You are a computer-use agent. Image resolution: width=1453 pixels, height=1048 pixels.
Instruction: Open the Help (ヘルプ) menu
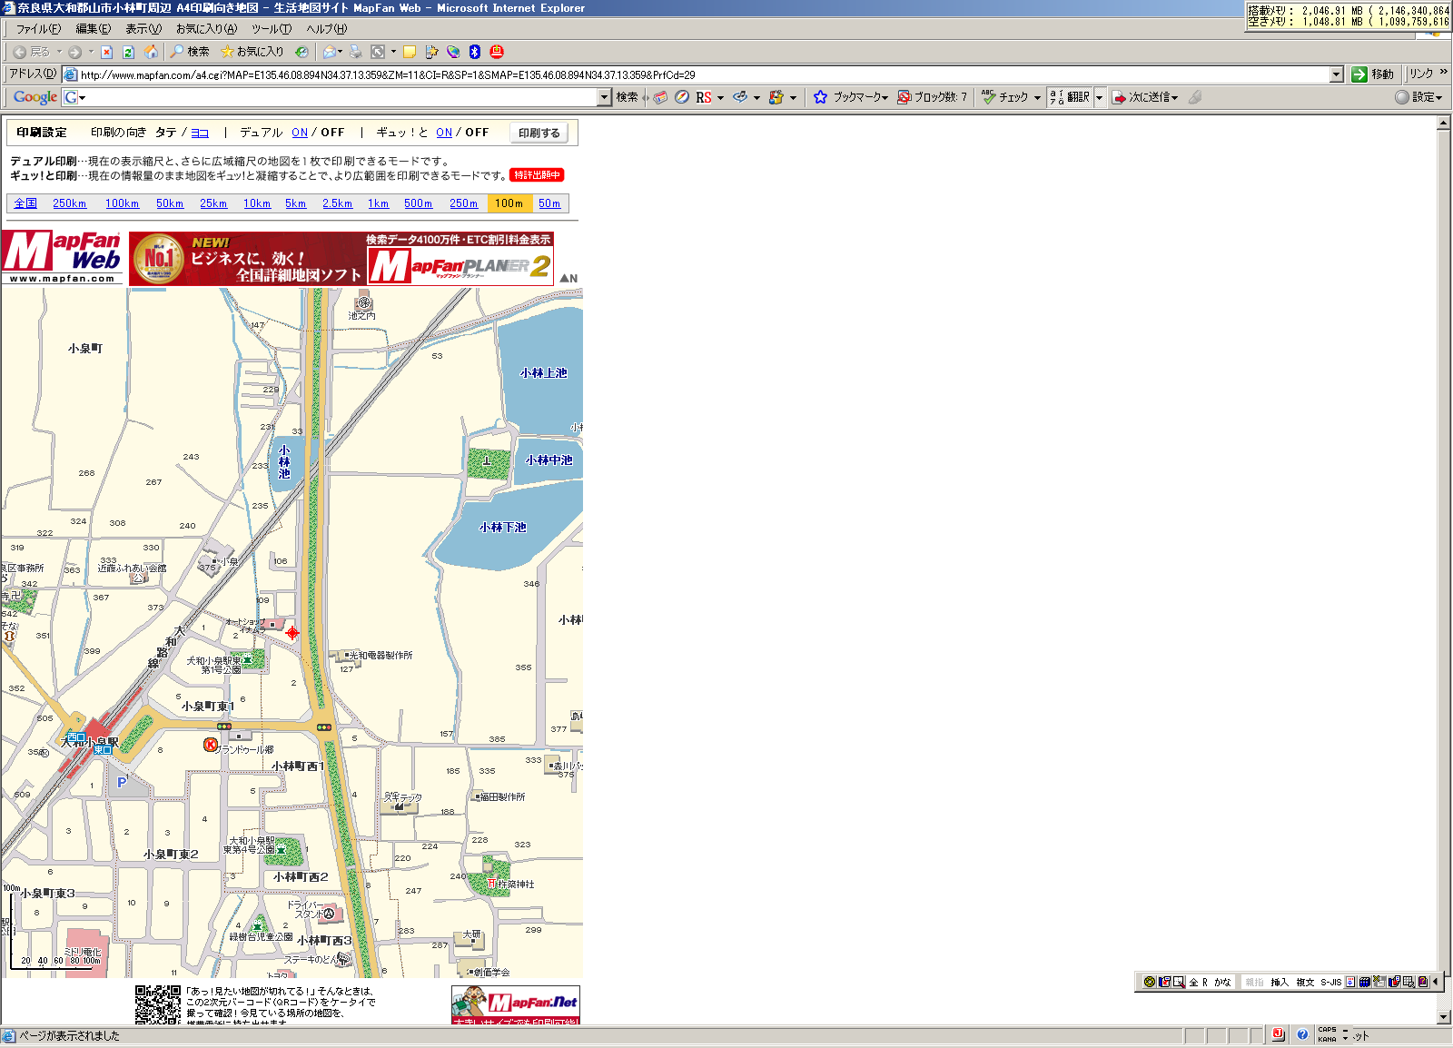(326, 29)
